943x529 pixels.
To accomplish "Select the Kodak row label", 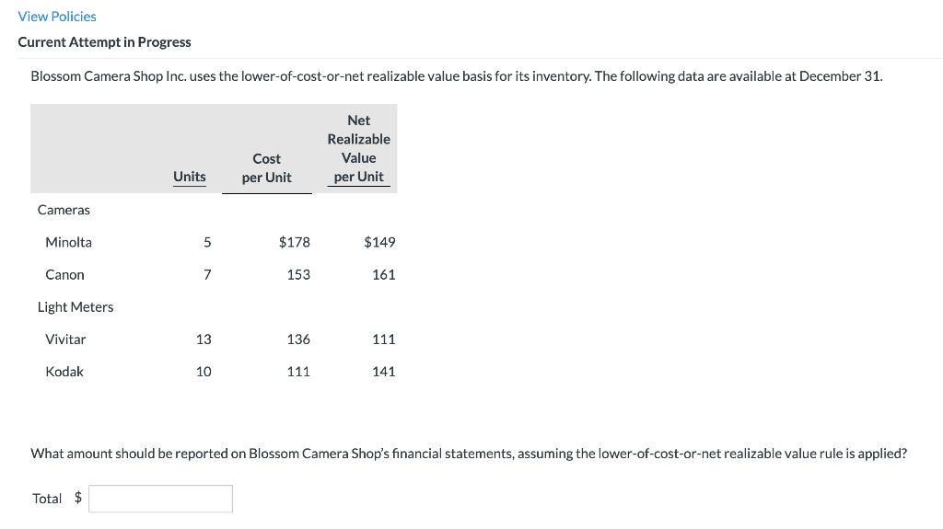I will (x=64, y=372).
